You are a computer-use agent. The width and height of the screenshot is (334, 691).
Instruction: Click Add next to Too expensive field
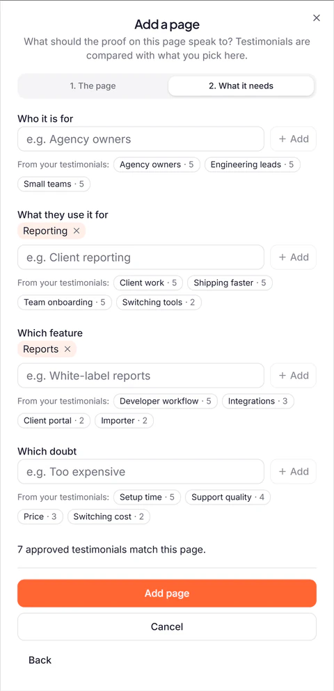294,472
